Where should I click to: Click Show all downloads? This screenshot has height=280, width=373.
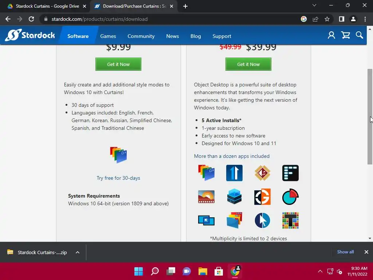click(x=345, y=252)
